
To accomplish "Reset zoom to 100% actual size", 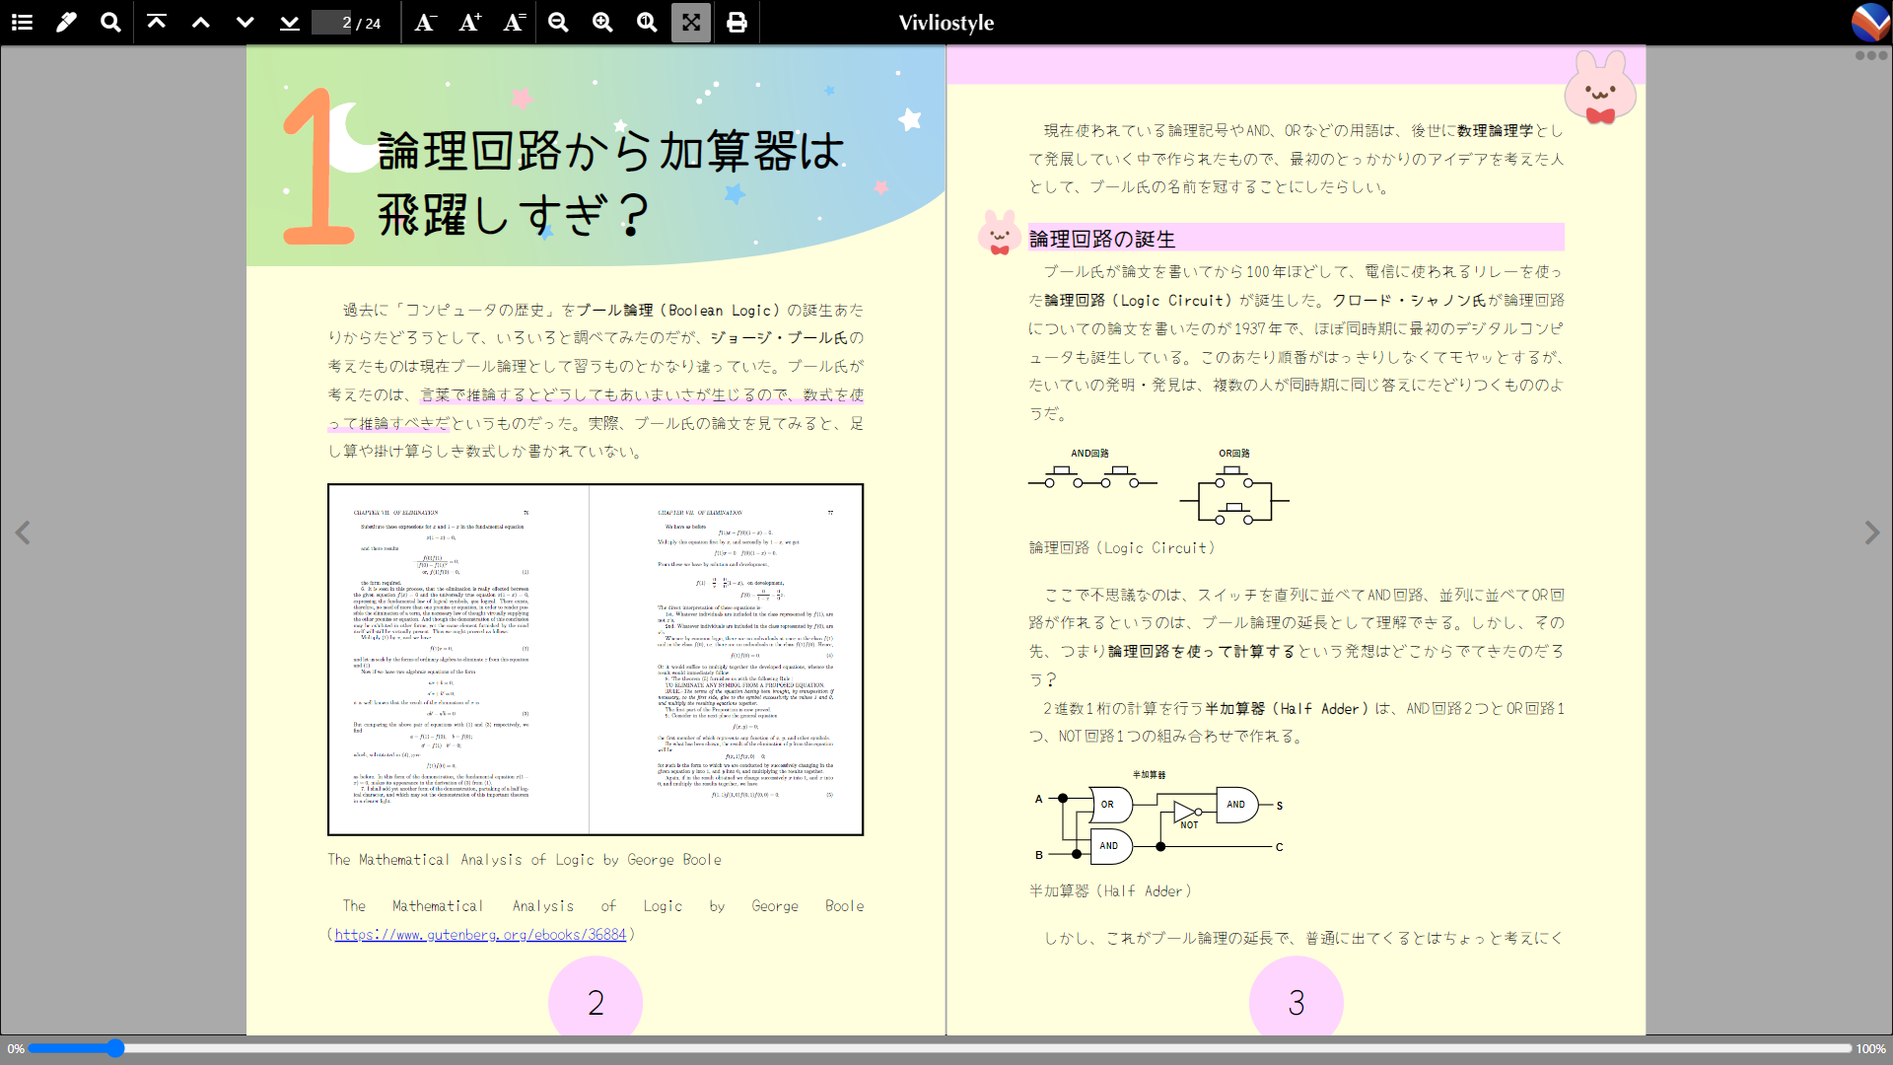I will [x=647, y=22].
